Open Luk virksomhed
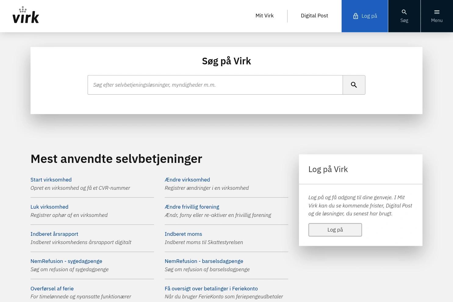The height and width of the screenshot is (302, 453). click(49, 207)
